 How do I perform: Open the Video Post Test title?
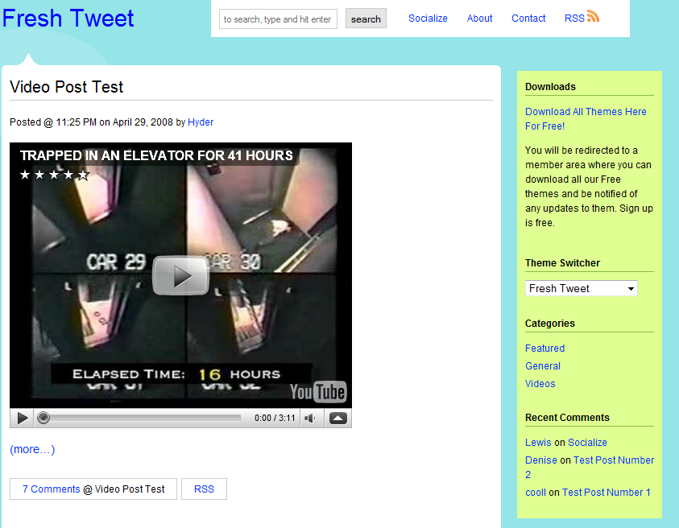(67, 87)
